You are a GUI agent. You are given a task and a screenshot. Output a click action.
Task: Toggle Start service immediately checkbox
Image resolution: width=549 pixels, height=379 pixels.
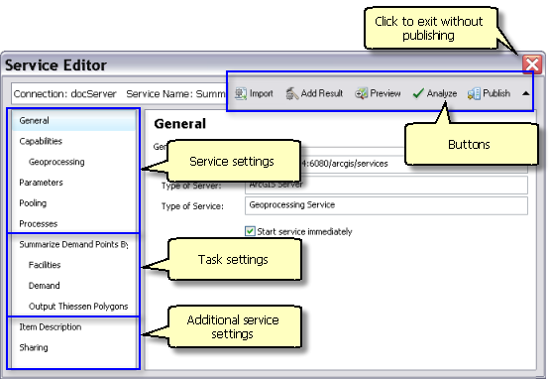250,231
